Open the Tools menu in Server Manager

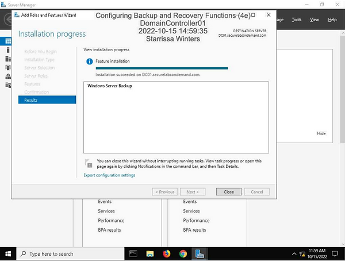[296, 20]
